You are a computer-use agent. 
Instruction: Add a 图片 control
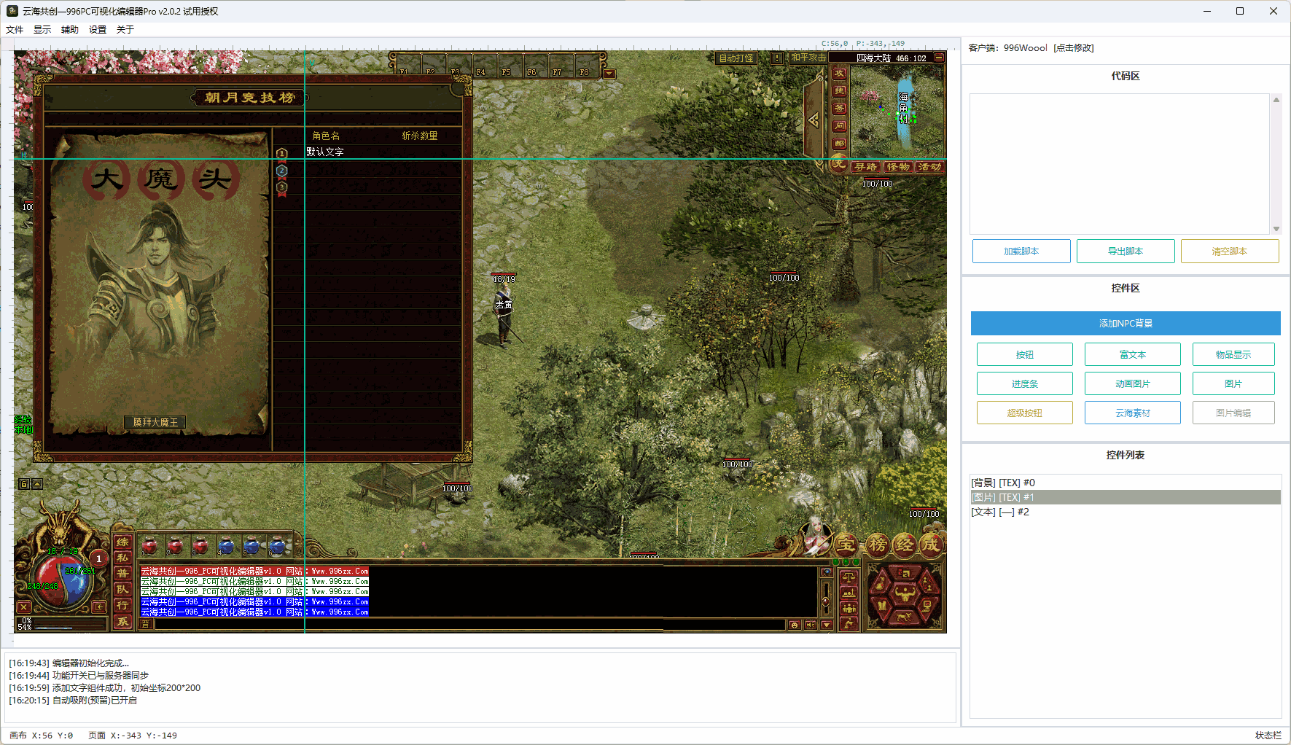[1233, 384]
